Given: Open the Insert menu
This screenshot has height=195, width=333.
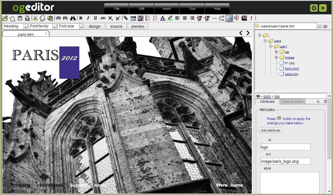Looking at the screenshot, I should pos(166,9).
